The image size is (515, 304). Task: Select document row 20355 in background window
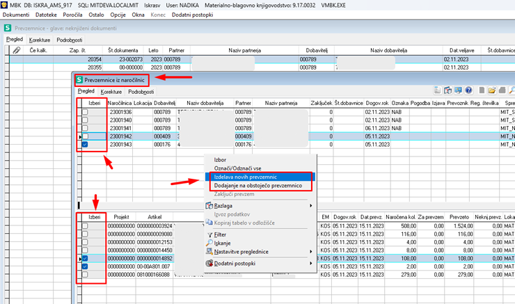(x=262, y=67)
